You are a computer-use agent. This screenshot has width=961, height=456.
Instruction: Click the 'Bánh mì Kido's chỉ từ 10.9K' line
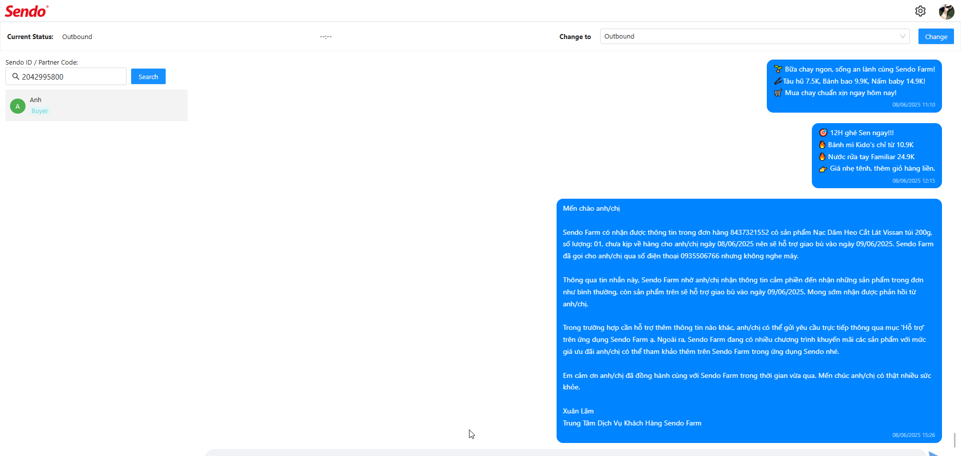(866, 145)
